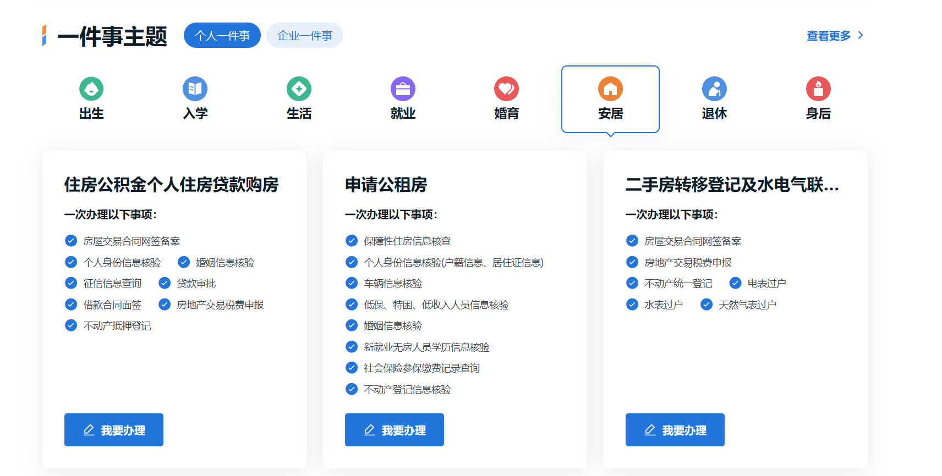Image resolution: width=942 pixels, height=476 pixels.
Task: Select the 入学 school enrollment icon
Action: [x=195, y=88]
